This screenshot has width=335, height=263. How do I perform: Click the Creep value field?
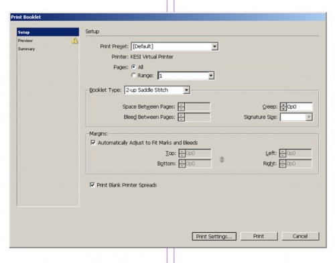pos(299,107)
